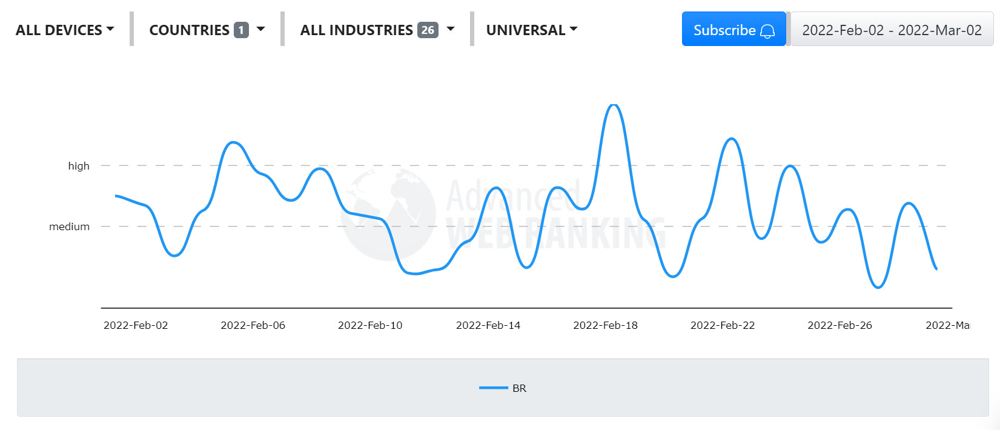
Task: Open the 2022-Feb-02 - 2022-Mar-02 date range picker
Action: pos(892,30)
